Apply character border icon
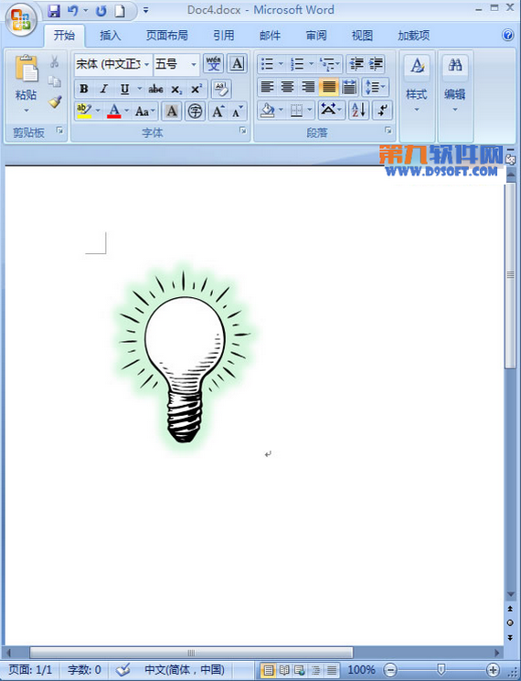Screen dimensions: 521x681 click(x=237, y=64)
